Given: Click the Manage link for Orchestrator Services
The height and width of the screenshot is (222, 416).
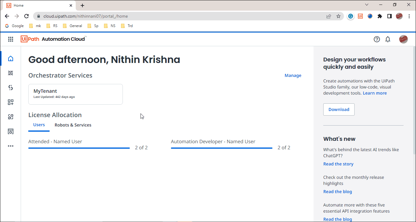Looking at the screenshot, I should tap(293, 75).
